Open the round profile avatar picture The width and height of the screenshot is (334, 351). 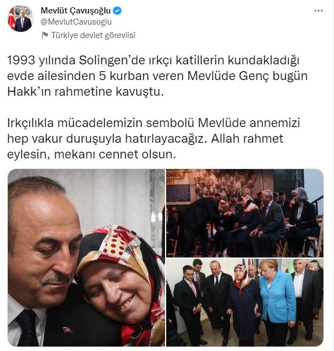click(x=20, y=18)
